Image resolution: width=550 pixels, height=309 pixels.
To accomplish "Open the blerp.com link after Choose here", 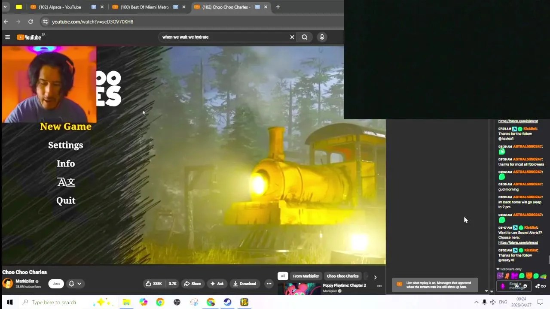I will pyautogui.click(x=518, y=242).
